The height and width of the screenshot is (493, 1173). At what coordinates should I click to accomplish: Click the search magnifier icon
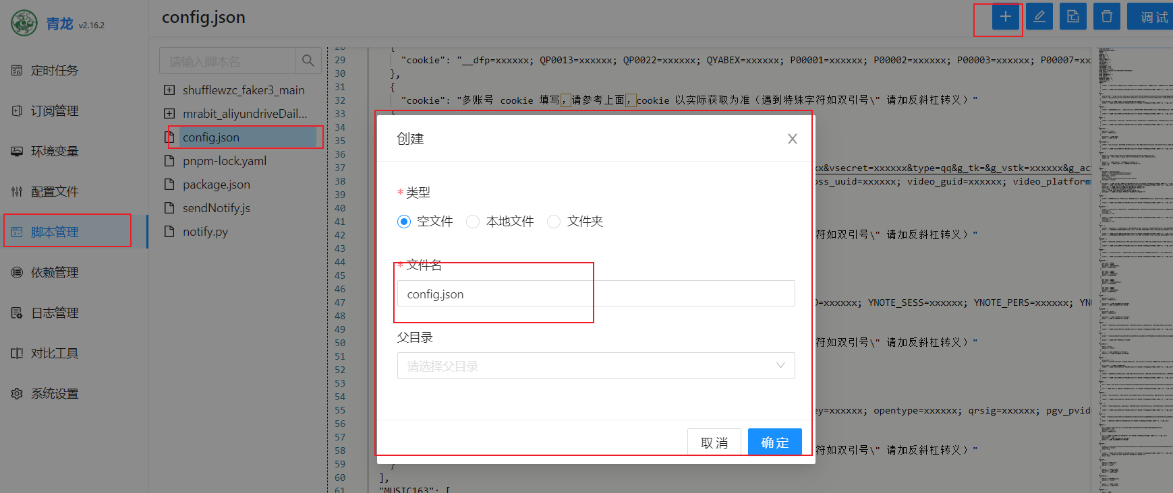pos(308,61)
